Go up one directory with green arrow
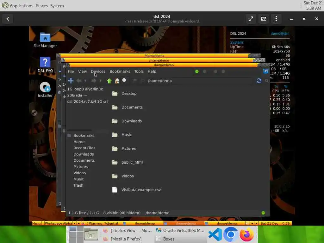Viewport: 324px width, 243px height. pos(109,81)
